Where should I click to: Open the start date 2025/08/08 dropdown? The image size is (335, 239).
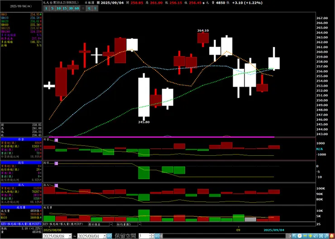click(70, 236)
